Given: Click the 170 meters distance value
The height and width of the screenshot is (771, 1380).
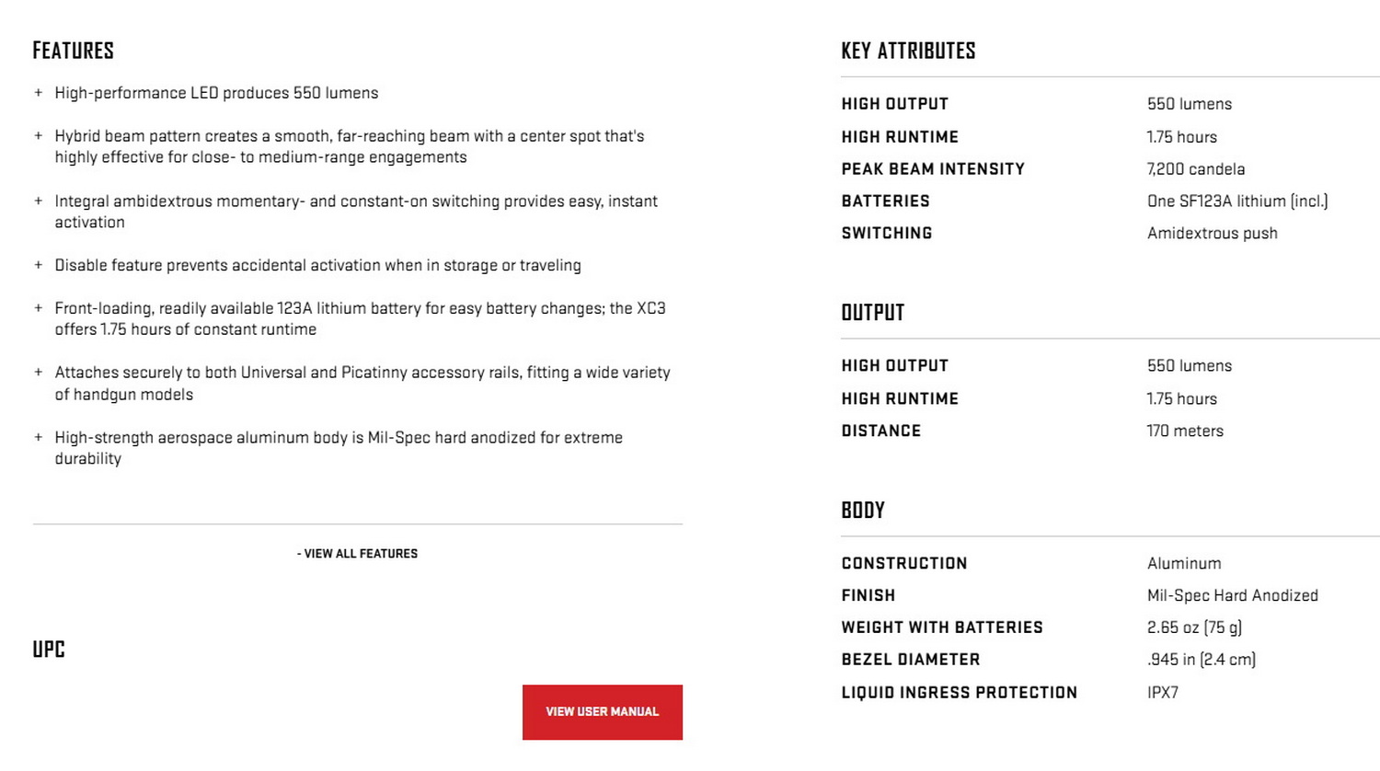Looking at the screenshot, I should (1184, 431).
